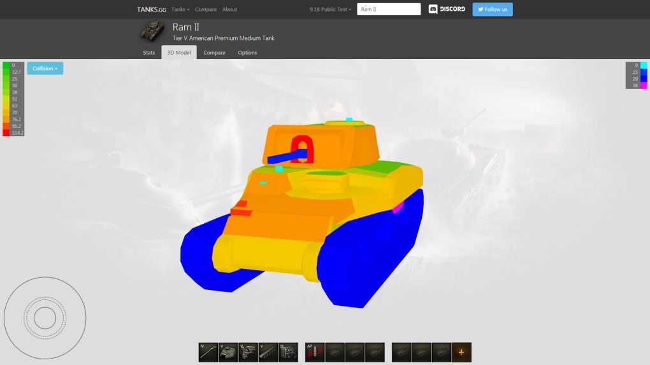Click the Follow us Twitter button
Image resolution: width=650 pixels, height=365 pixels.
[x=492, y=10]
